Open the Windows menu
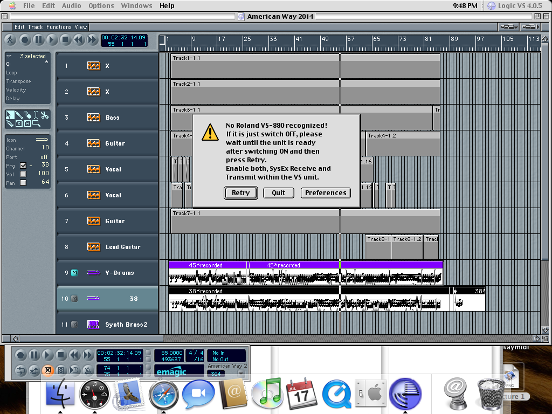The height and width of the screenshot is (414, 552). pos(136,5)
